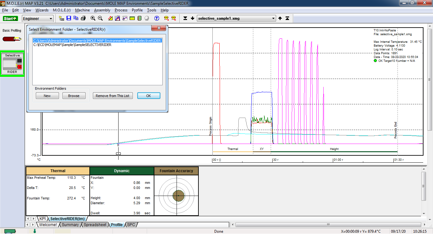Click the data panel vertical scrollbar
Viewport: 433px width, 234px height.
(424, 186)
